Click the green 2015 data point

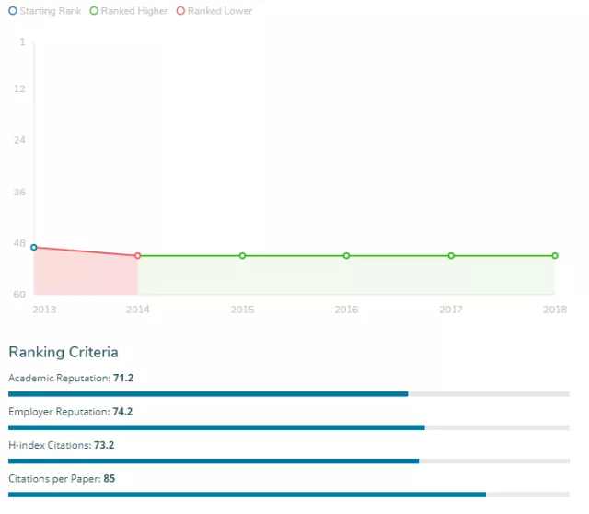(242, 255)
